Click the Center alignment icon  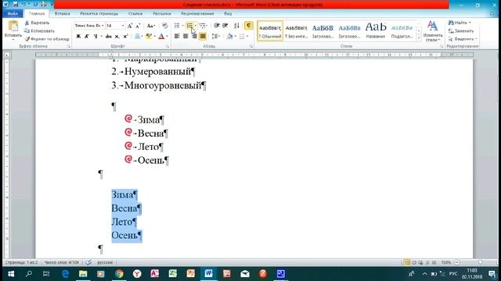click(x=186, y=37)
